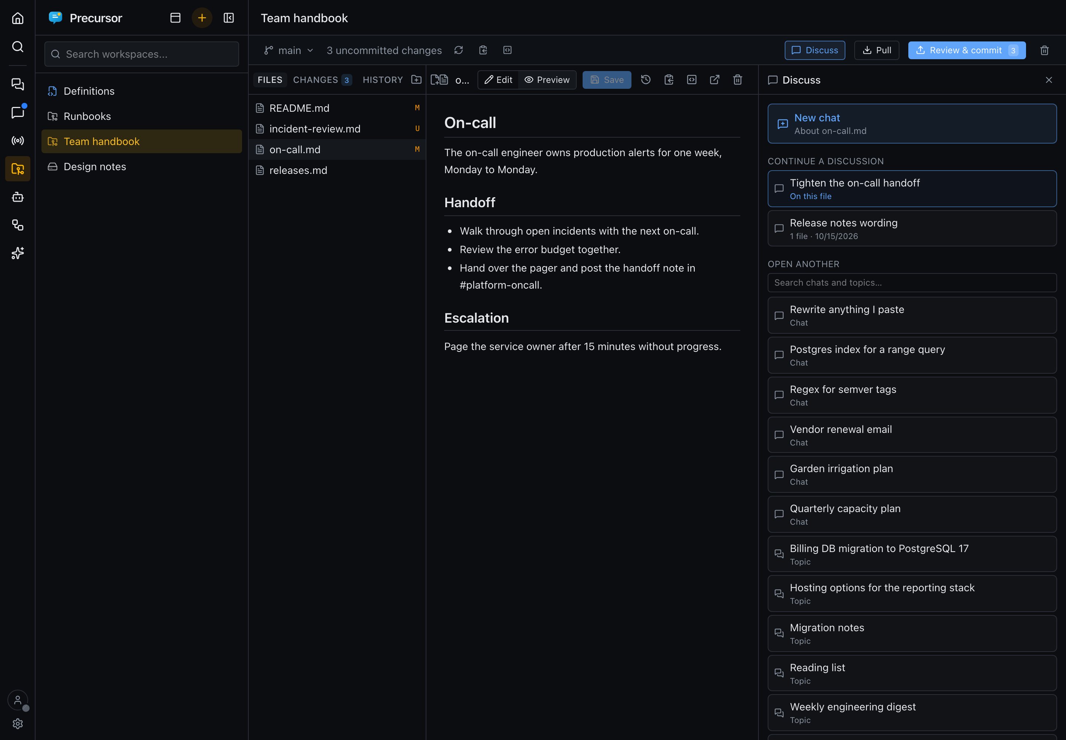
Task: Open the main branch dropdown
Action: tap(289, 50)
